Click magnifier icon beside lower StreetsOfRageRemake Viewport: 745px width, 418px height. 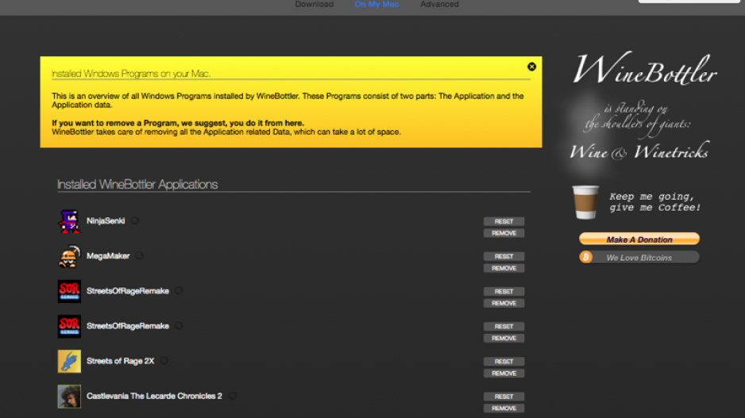pos(179,326)
